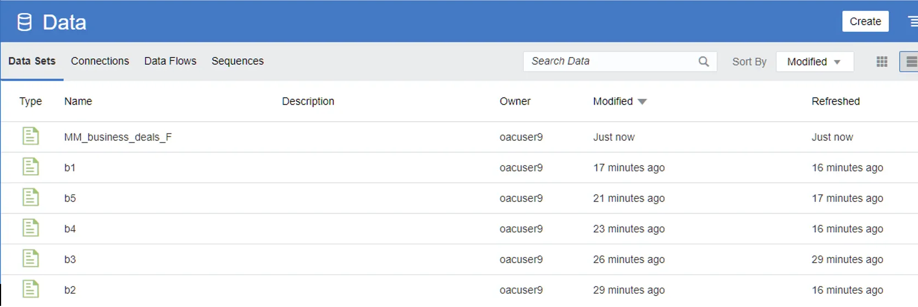Switch to list view layout

coord(910,61)
